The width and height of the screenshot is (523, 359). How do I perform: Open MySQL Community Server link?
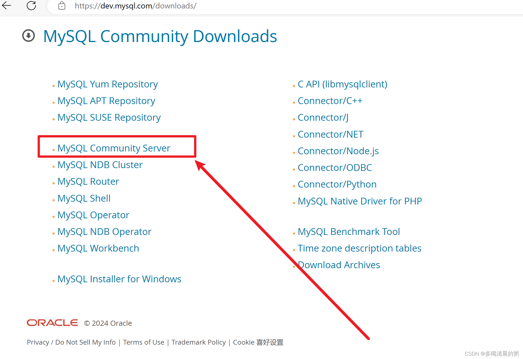point(114,148)
